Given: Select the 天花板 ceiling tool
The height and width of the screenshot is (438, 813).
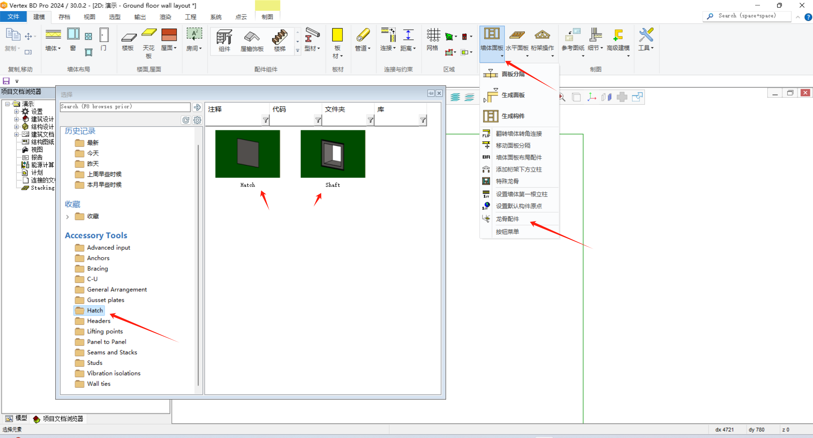Looking at the screenshot, I should point(149,43).
